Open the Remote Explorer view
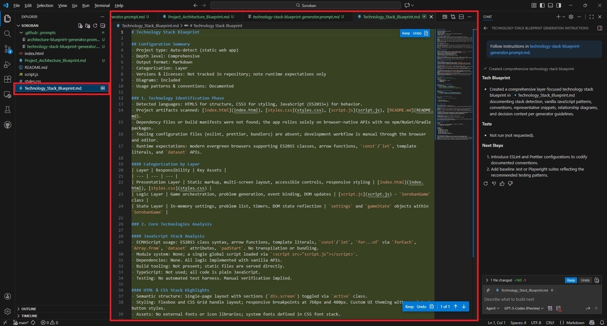607x326 pixels. pyautogui.click(x=7, y=95)
